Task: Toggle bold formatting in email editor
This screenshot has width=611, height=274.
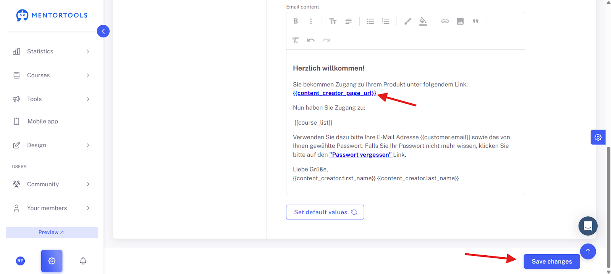Action: click(x=296, y=21)
